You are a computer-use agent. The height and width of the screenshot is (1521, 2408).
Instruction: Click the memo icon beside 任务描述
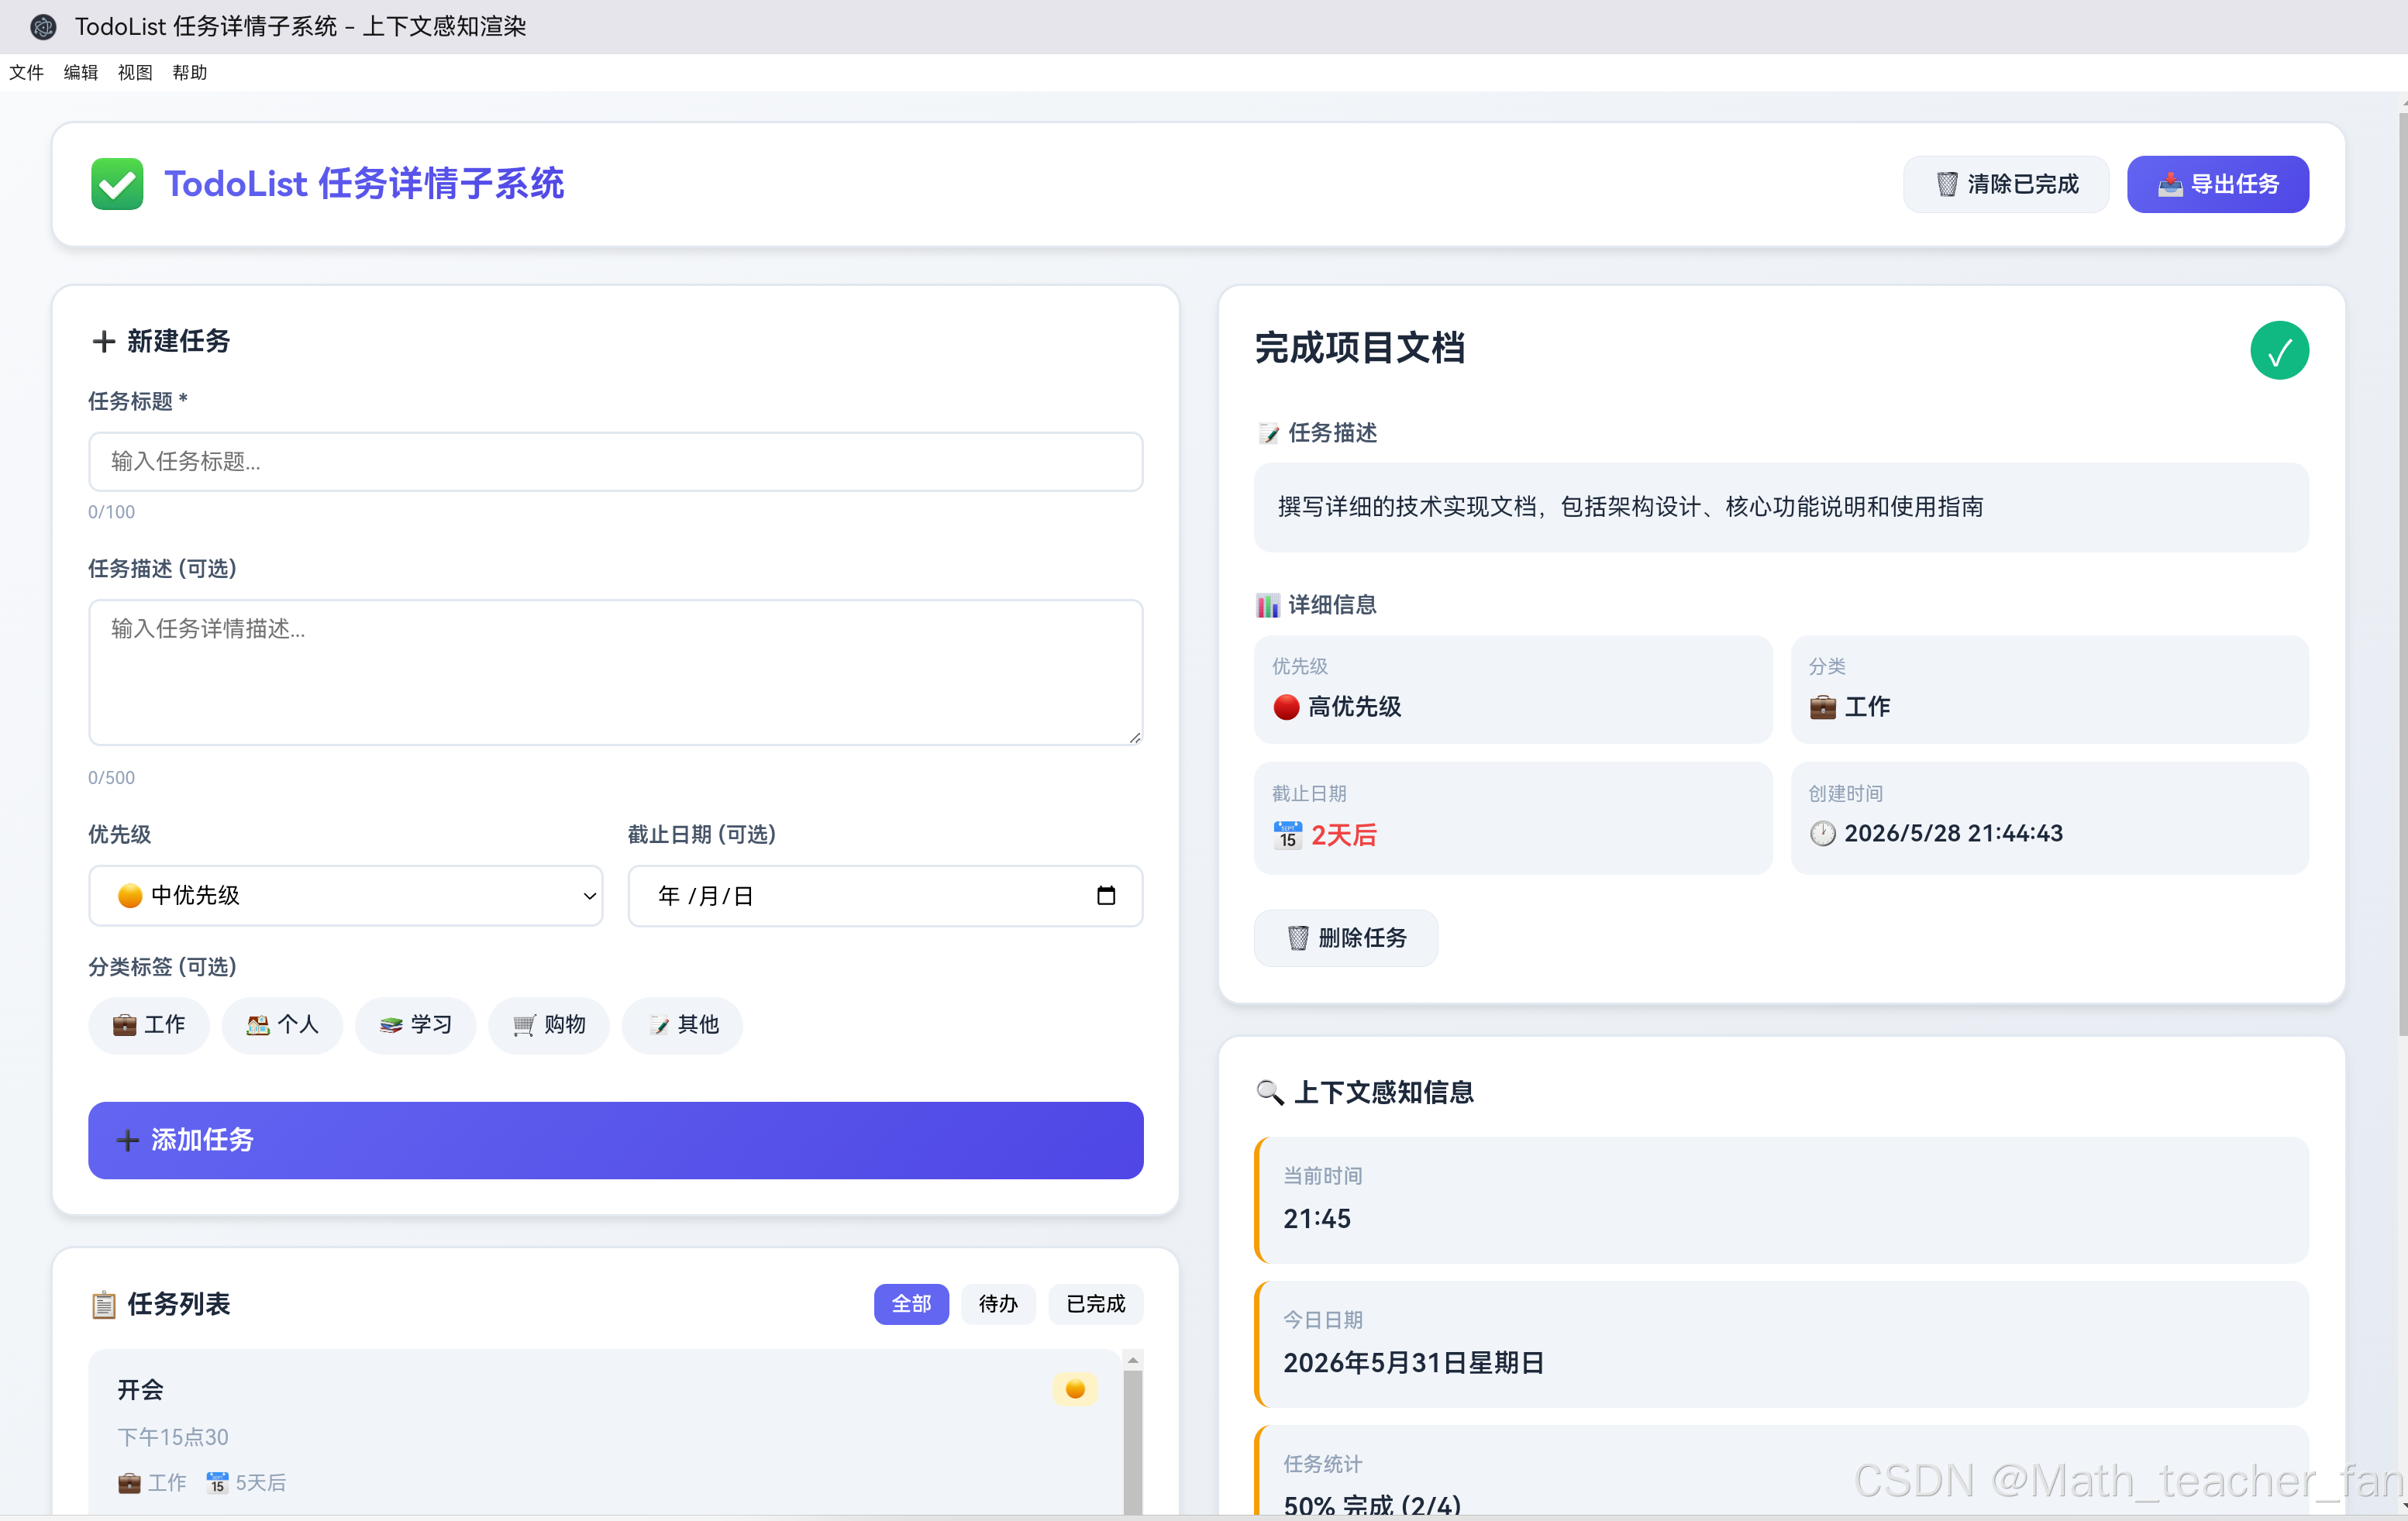pyautogui.click(x=1268, y=433)
